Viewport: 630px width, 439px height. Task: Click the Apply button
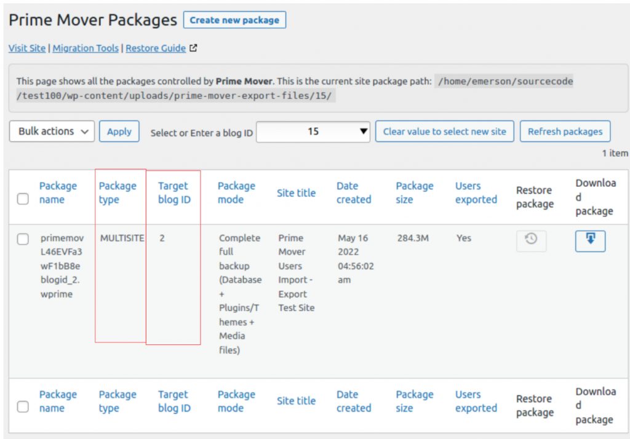point(119,132)
